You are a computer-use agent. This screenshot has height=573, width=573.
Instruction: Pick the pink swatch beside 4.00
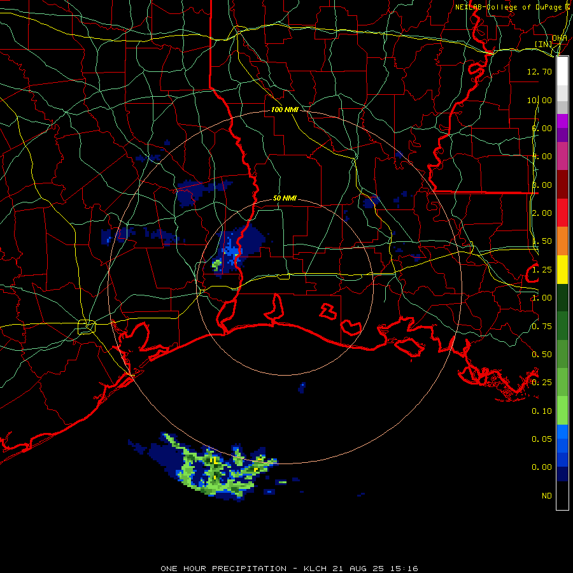562,156
